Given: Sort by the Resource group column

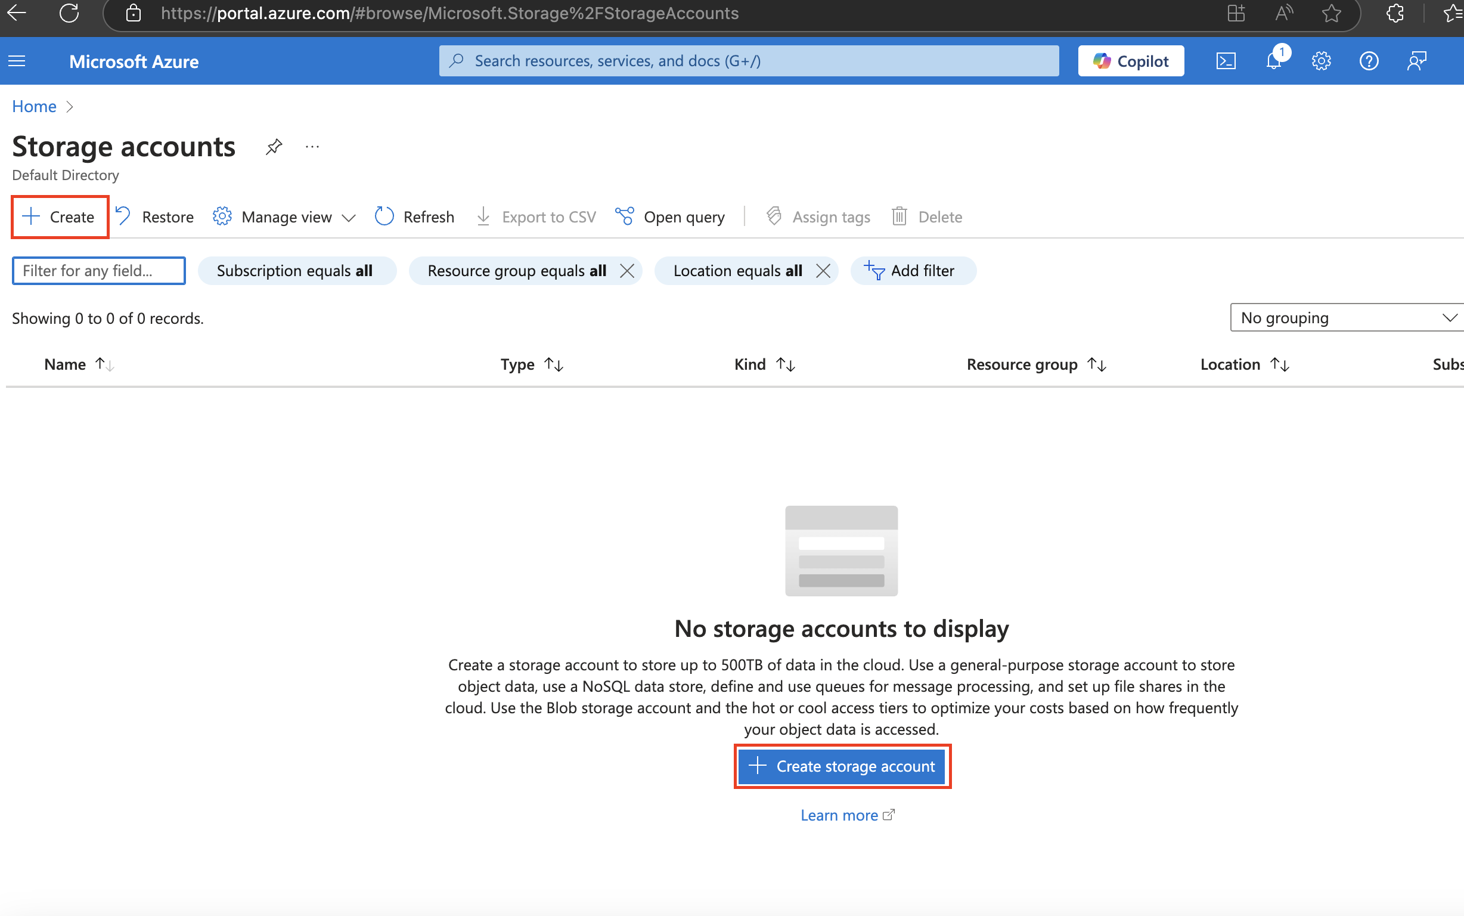Looking at the screenshot, I should click(x=1036, y=364).
